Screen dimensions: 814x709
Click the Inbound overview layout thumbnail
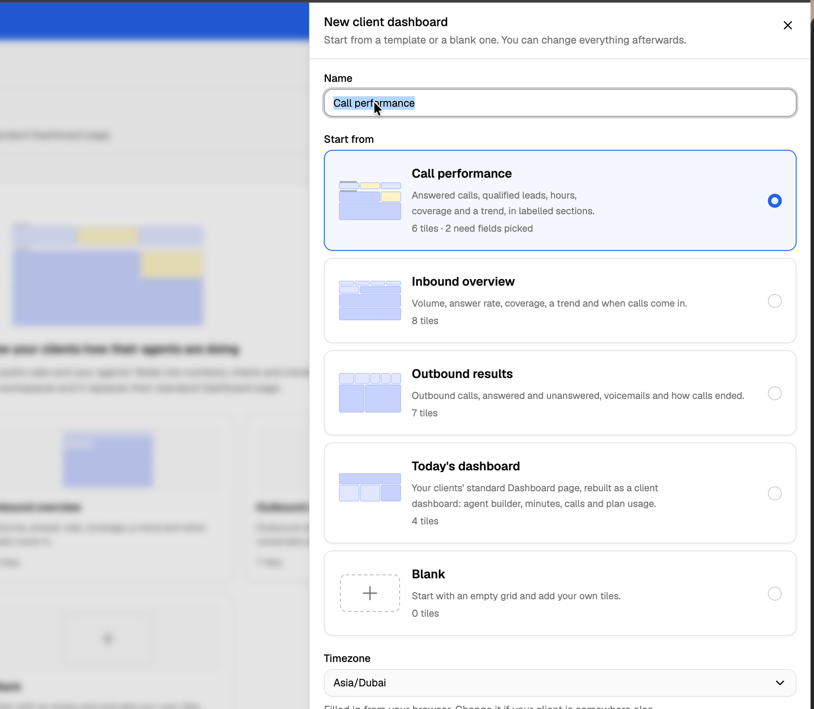coord(370,300)
